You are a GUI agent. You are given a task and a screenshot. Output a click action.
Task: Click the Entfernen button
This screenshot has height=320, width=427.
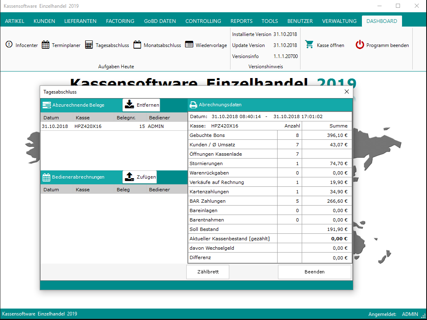point(141,105)
